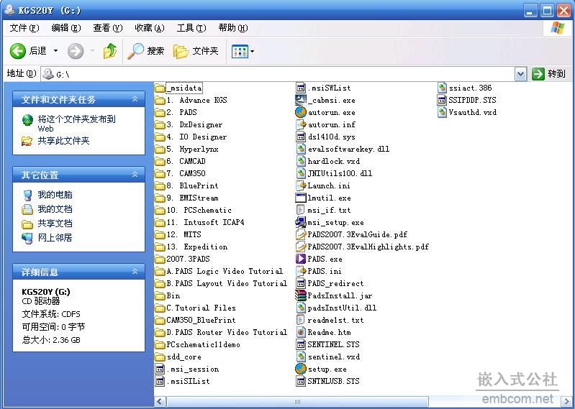The image size is (575, 409).
Task: Select the PadsInstall.jar archive icon
Action: [301, 295]
